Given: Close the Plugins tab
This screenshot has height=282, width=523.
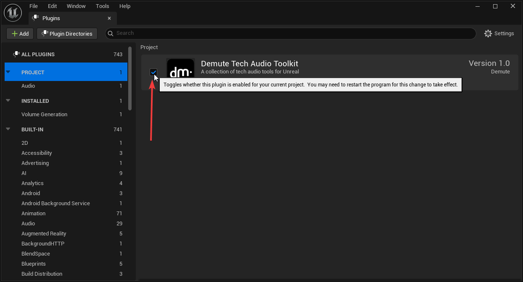Looking at the screenshot, I should coord(109,18).
